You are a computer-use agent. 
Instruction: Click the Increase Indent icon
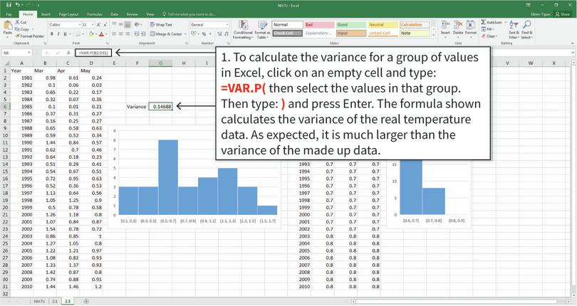pos(143,34)
